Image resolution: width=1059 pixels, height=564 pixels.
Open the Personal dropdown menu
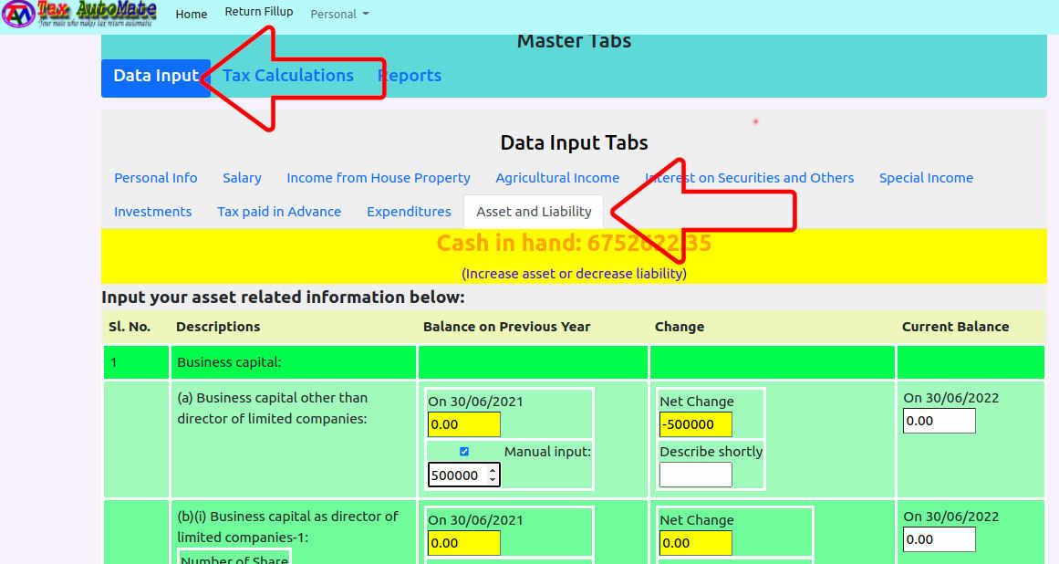point(339,14)
